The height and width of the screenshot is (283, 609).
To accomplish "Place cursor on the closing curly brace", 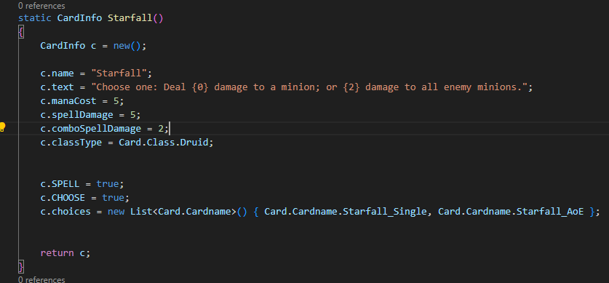I will (21, 267).
